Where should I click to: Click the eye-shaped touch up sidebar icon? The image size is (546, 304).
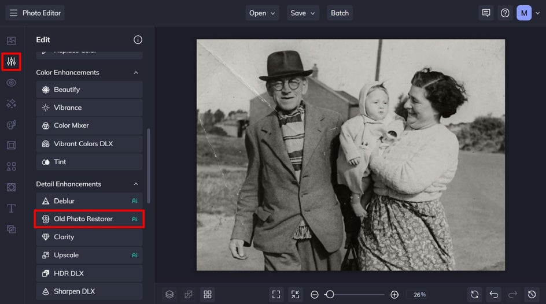coord(12,83)
